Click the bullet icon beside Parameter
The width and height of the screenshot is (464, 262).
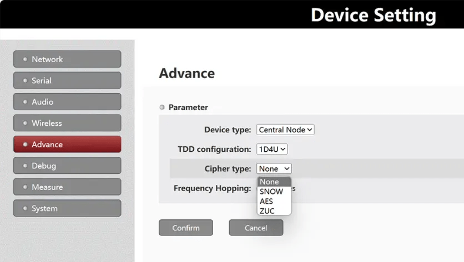tap(162, 107)
